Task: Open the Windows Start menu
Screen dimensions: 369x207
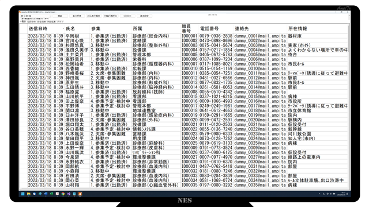Action: coord(23,194)
